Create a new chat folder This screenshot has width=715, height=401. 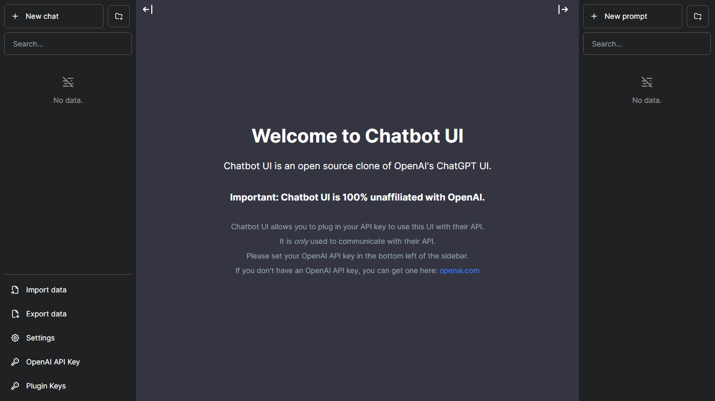coord(119,16)
